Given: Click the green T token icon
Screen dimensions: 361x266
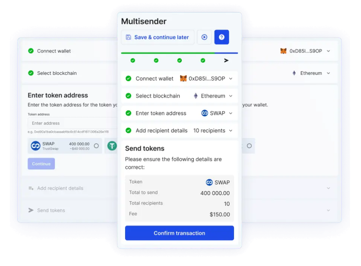Looking at the screenshot, I should pos(112,145).
